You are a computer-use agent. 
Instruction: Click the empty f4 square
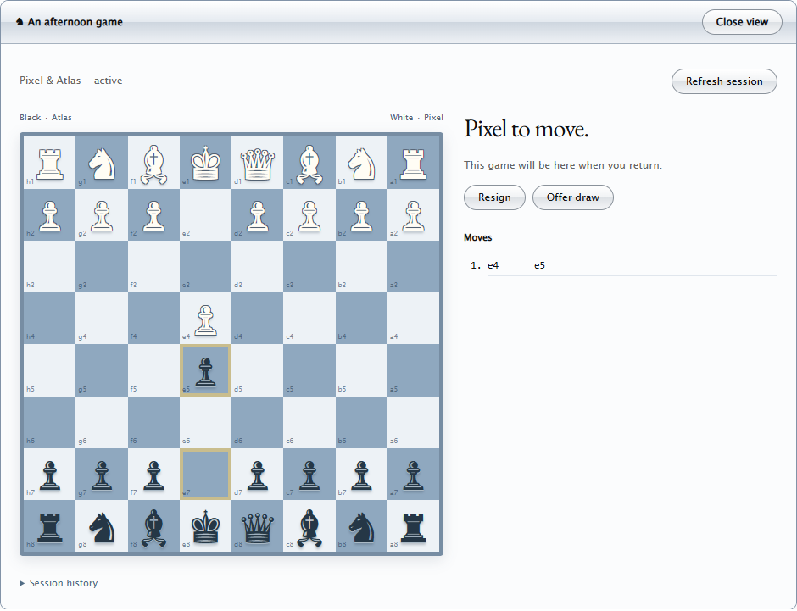(153, 319)
